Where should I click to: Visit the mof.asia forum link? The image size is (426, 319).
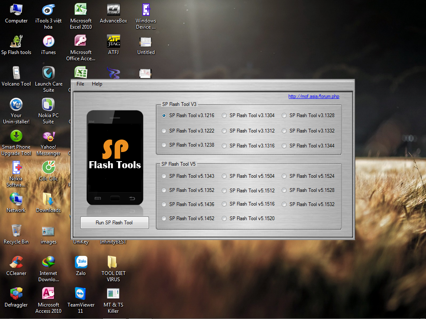(314, 96)
